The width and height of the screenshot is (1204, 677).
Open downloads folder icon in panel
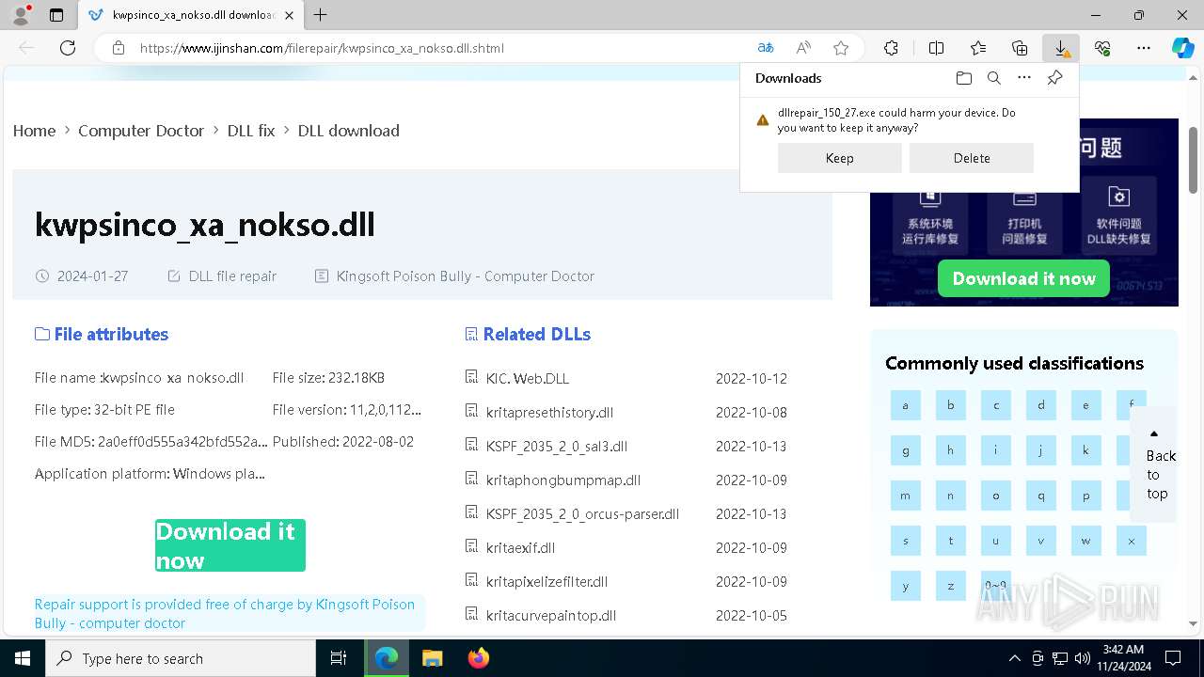coord(963,78)
